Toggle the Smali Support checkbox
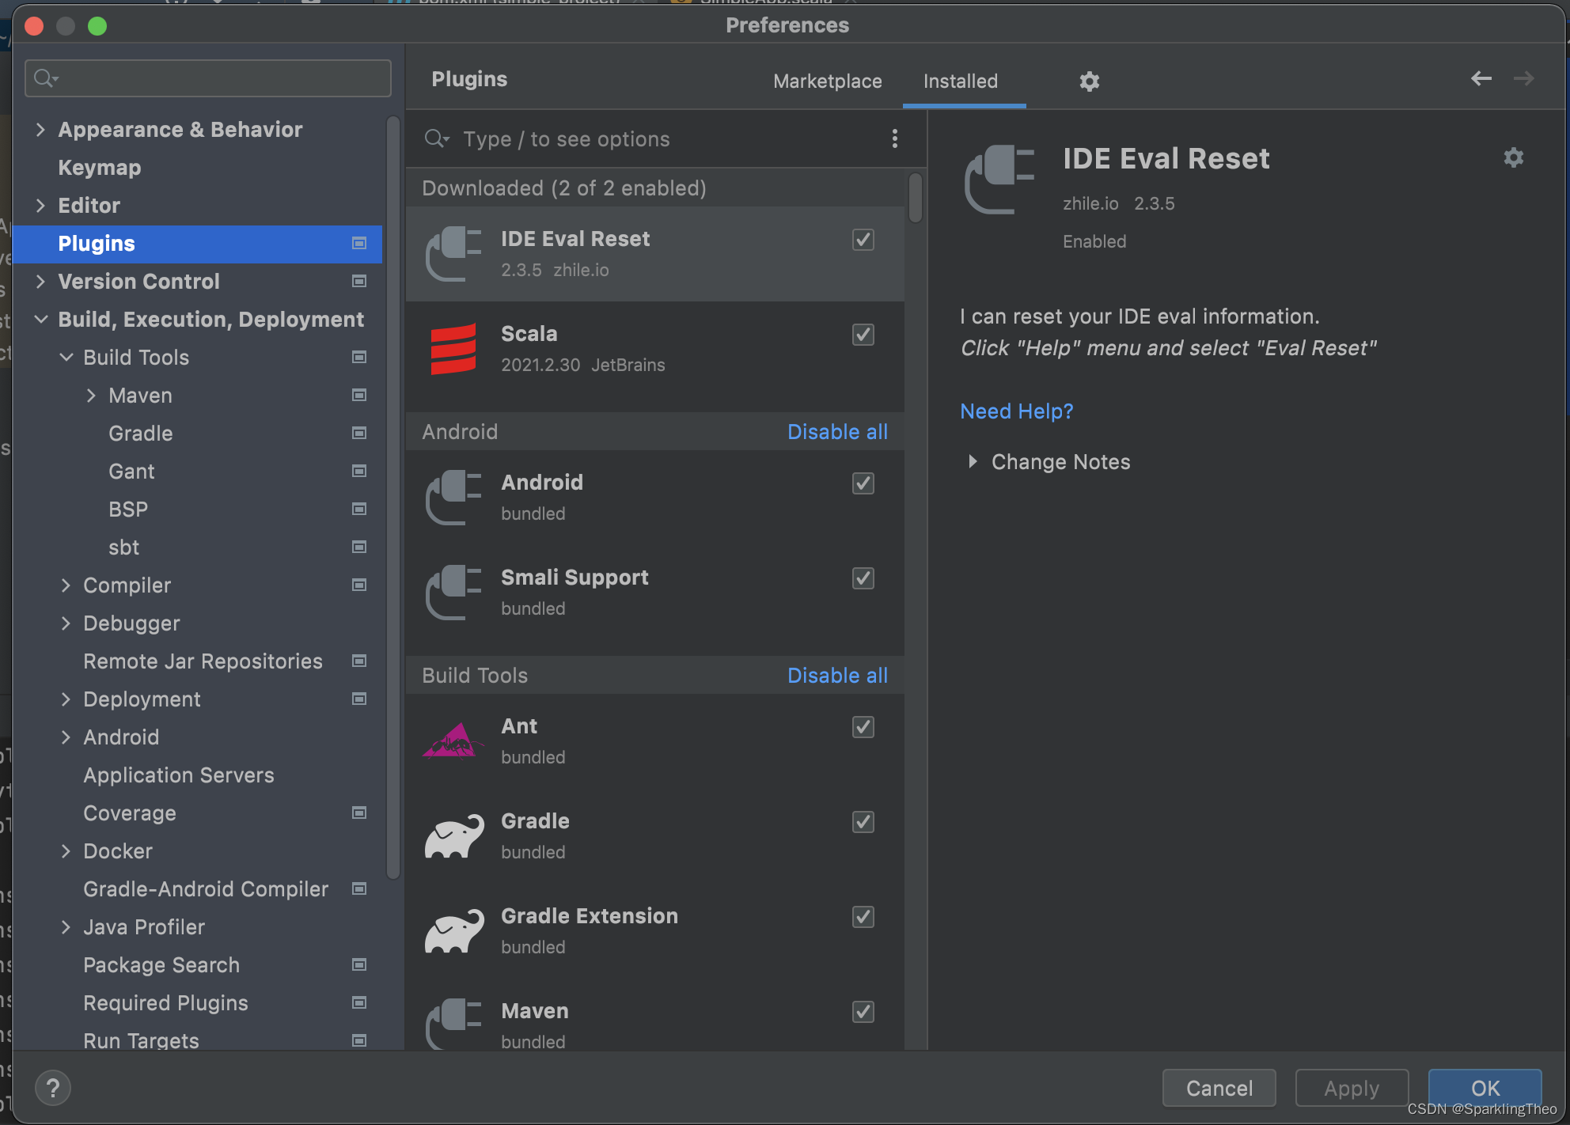The width and height of the screenshot is (1570, 1125). coord(863,578)
